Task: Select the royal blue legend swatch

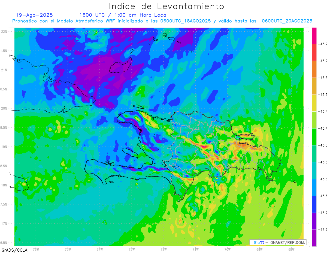Action: pyautogui.click(x=314, y=204)
